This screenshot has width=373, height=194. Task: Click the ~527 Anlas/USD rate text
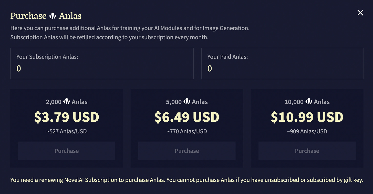click(x=67, y=131)
